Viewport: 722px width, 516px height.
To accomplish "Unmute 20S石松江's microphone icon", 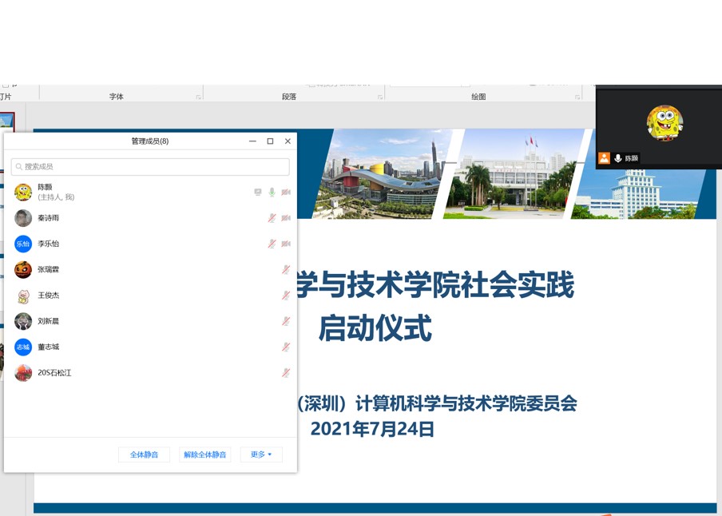I will (284, 372).
